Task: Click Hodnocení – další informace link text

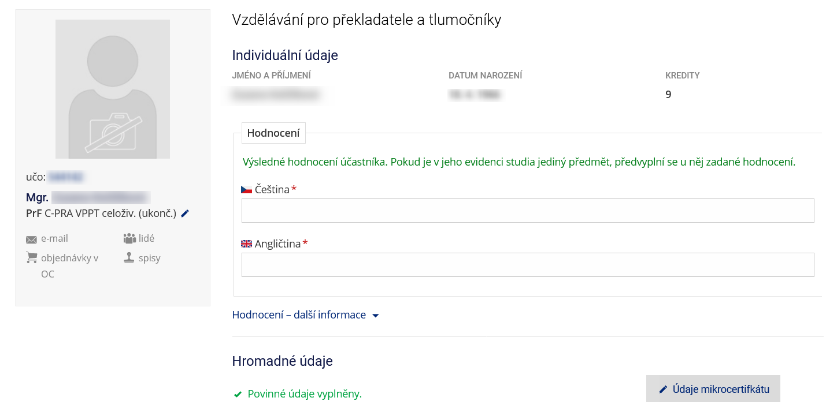Action: point(299,315)
